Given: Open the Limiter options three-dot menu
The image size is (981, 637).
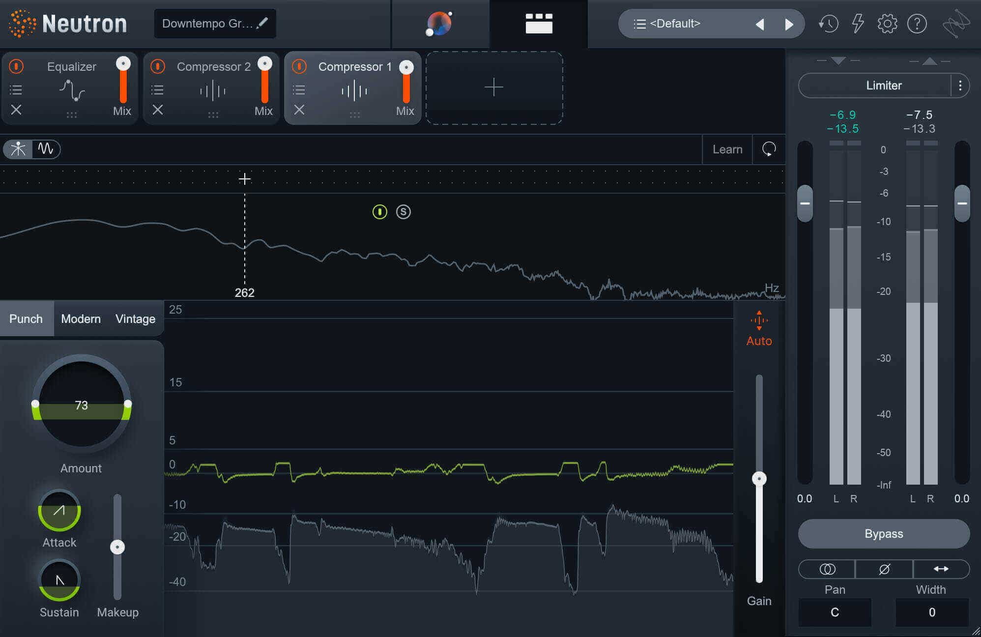Looking at the screenshot, I should coord(960,86).
